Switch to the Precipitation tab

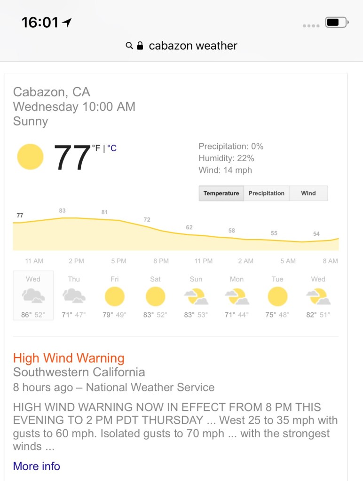pyautogui.click(x=266, y=193)
